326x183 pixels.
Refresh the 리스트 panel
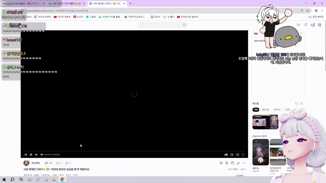point(296,103)
